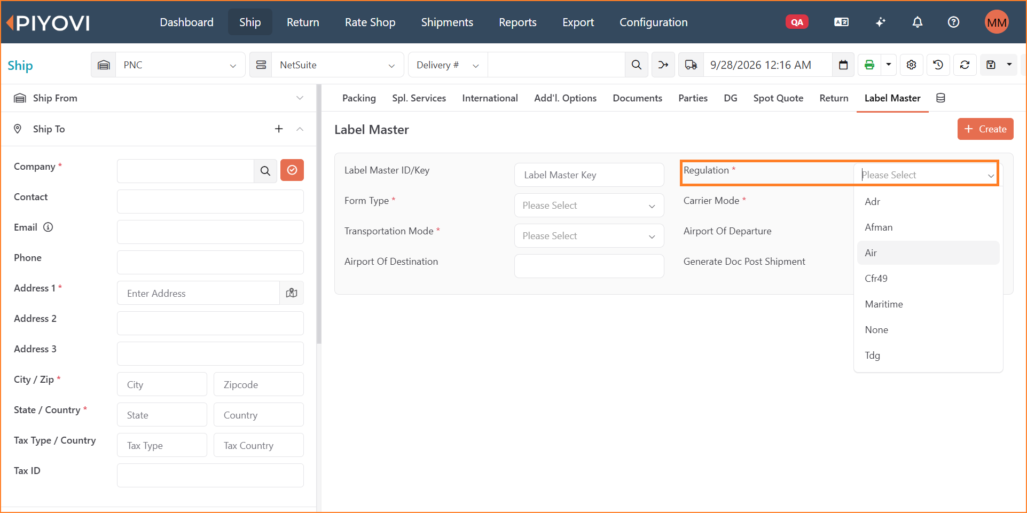Open the help question mark icon
This screenshot has width=1027, height=513.
pyautogui.click(x=953, y=22)
